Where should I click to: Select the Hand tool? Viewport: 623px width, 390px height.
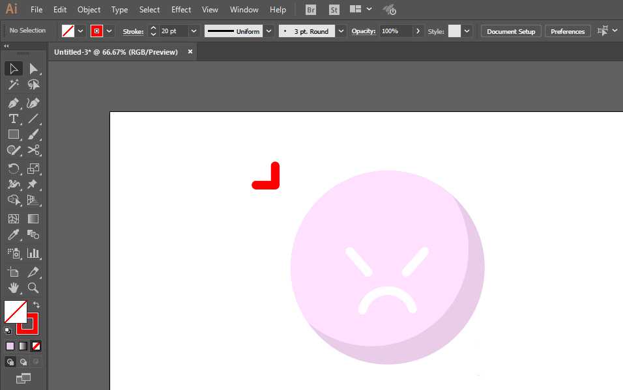point(14,288)
